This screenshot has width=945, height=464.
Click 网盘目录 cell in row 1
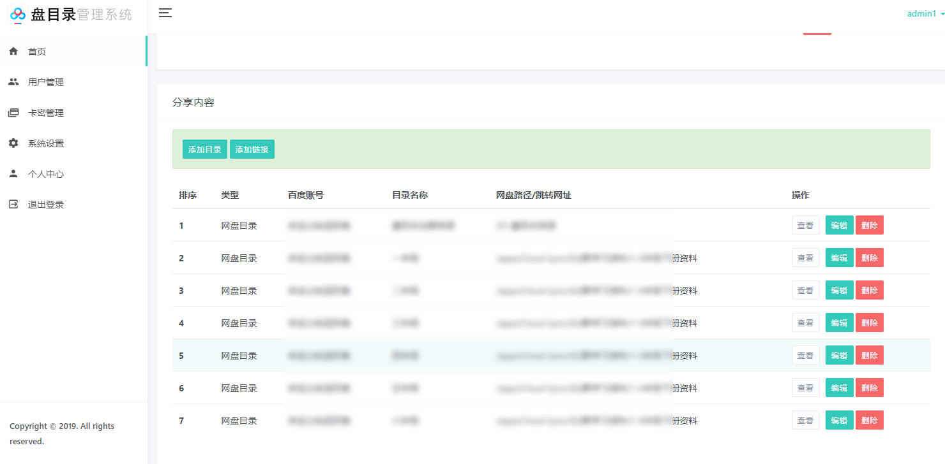point(239,225)
